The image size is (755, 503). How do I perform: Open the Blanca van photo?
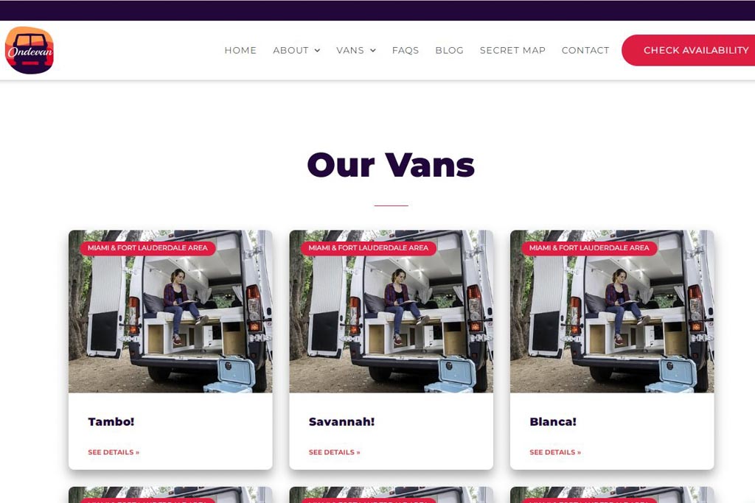tap(612, 311)
